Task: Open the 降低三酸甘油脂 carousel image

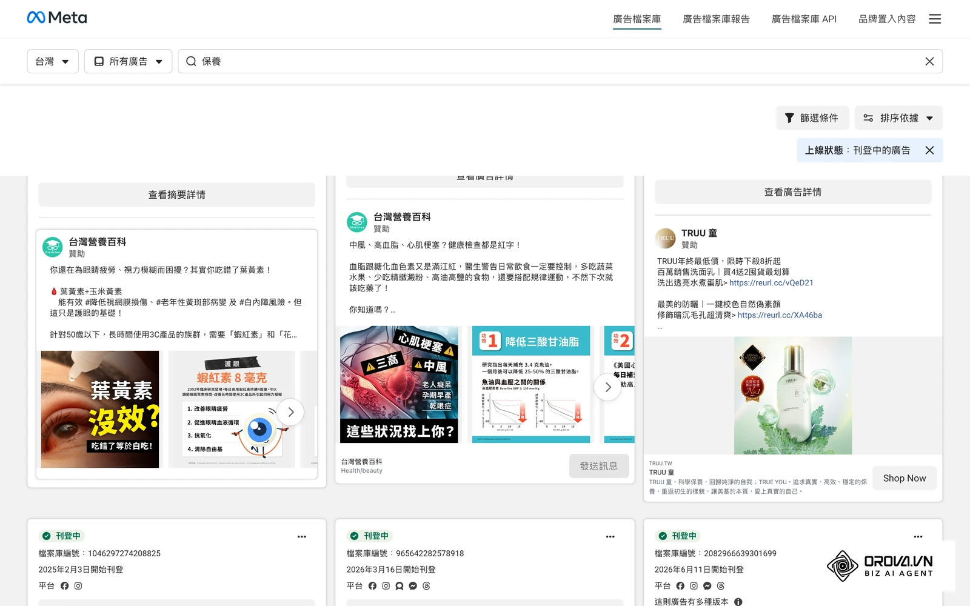Action: click(x=531, y=385)
